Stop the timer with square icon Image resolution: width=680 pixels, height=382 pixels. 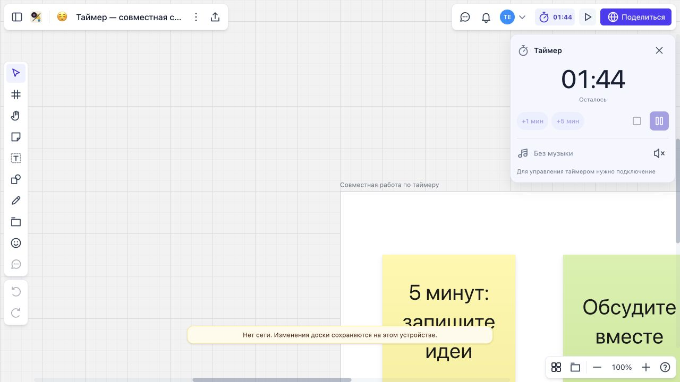point(637,121)
